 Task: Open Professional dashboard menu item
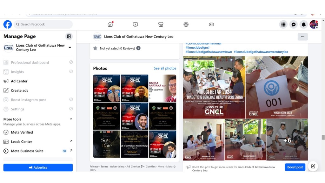38,63
